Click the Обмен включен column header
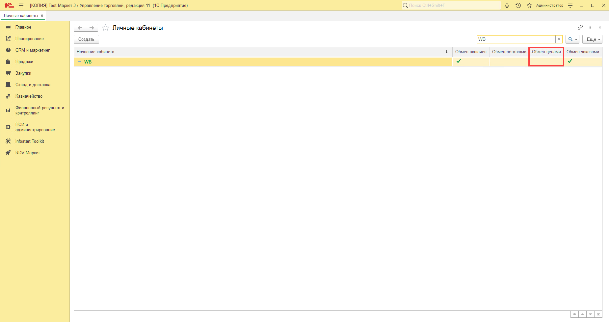 point(471,52)
